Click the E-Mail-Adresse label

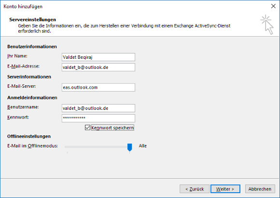(x=23, y=66)
